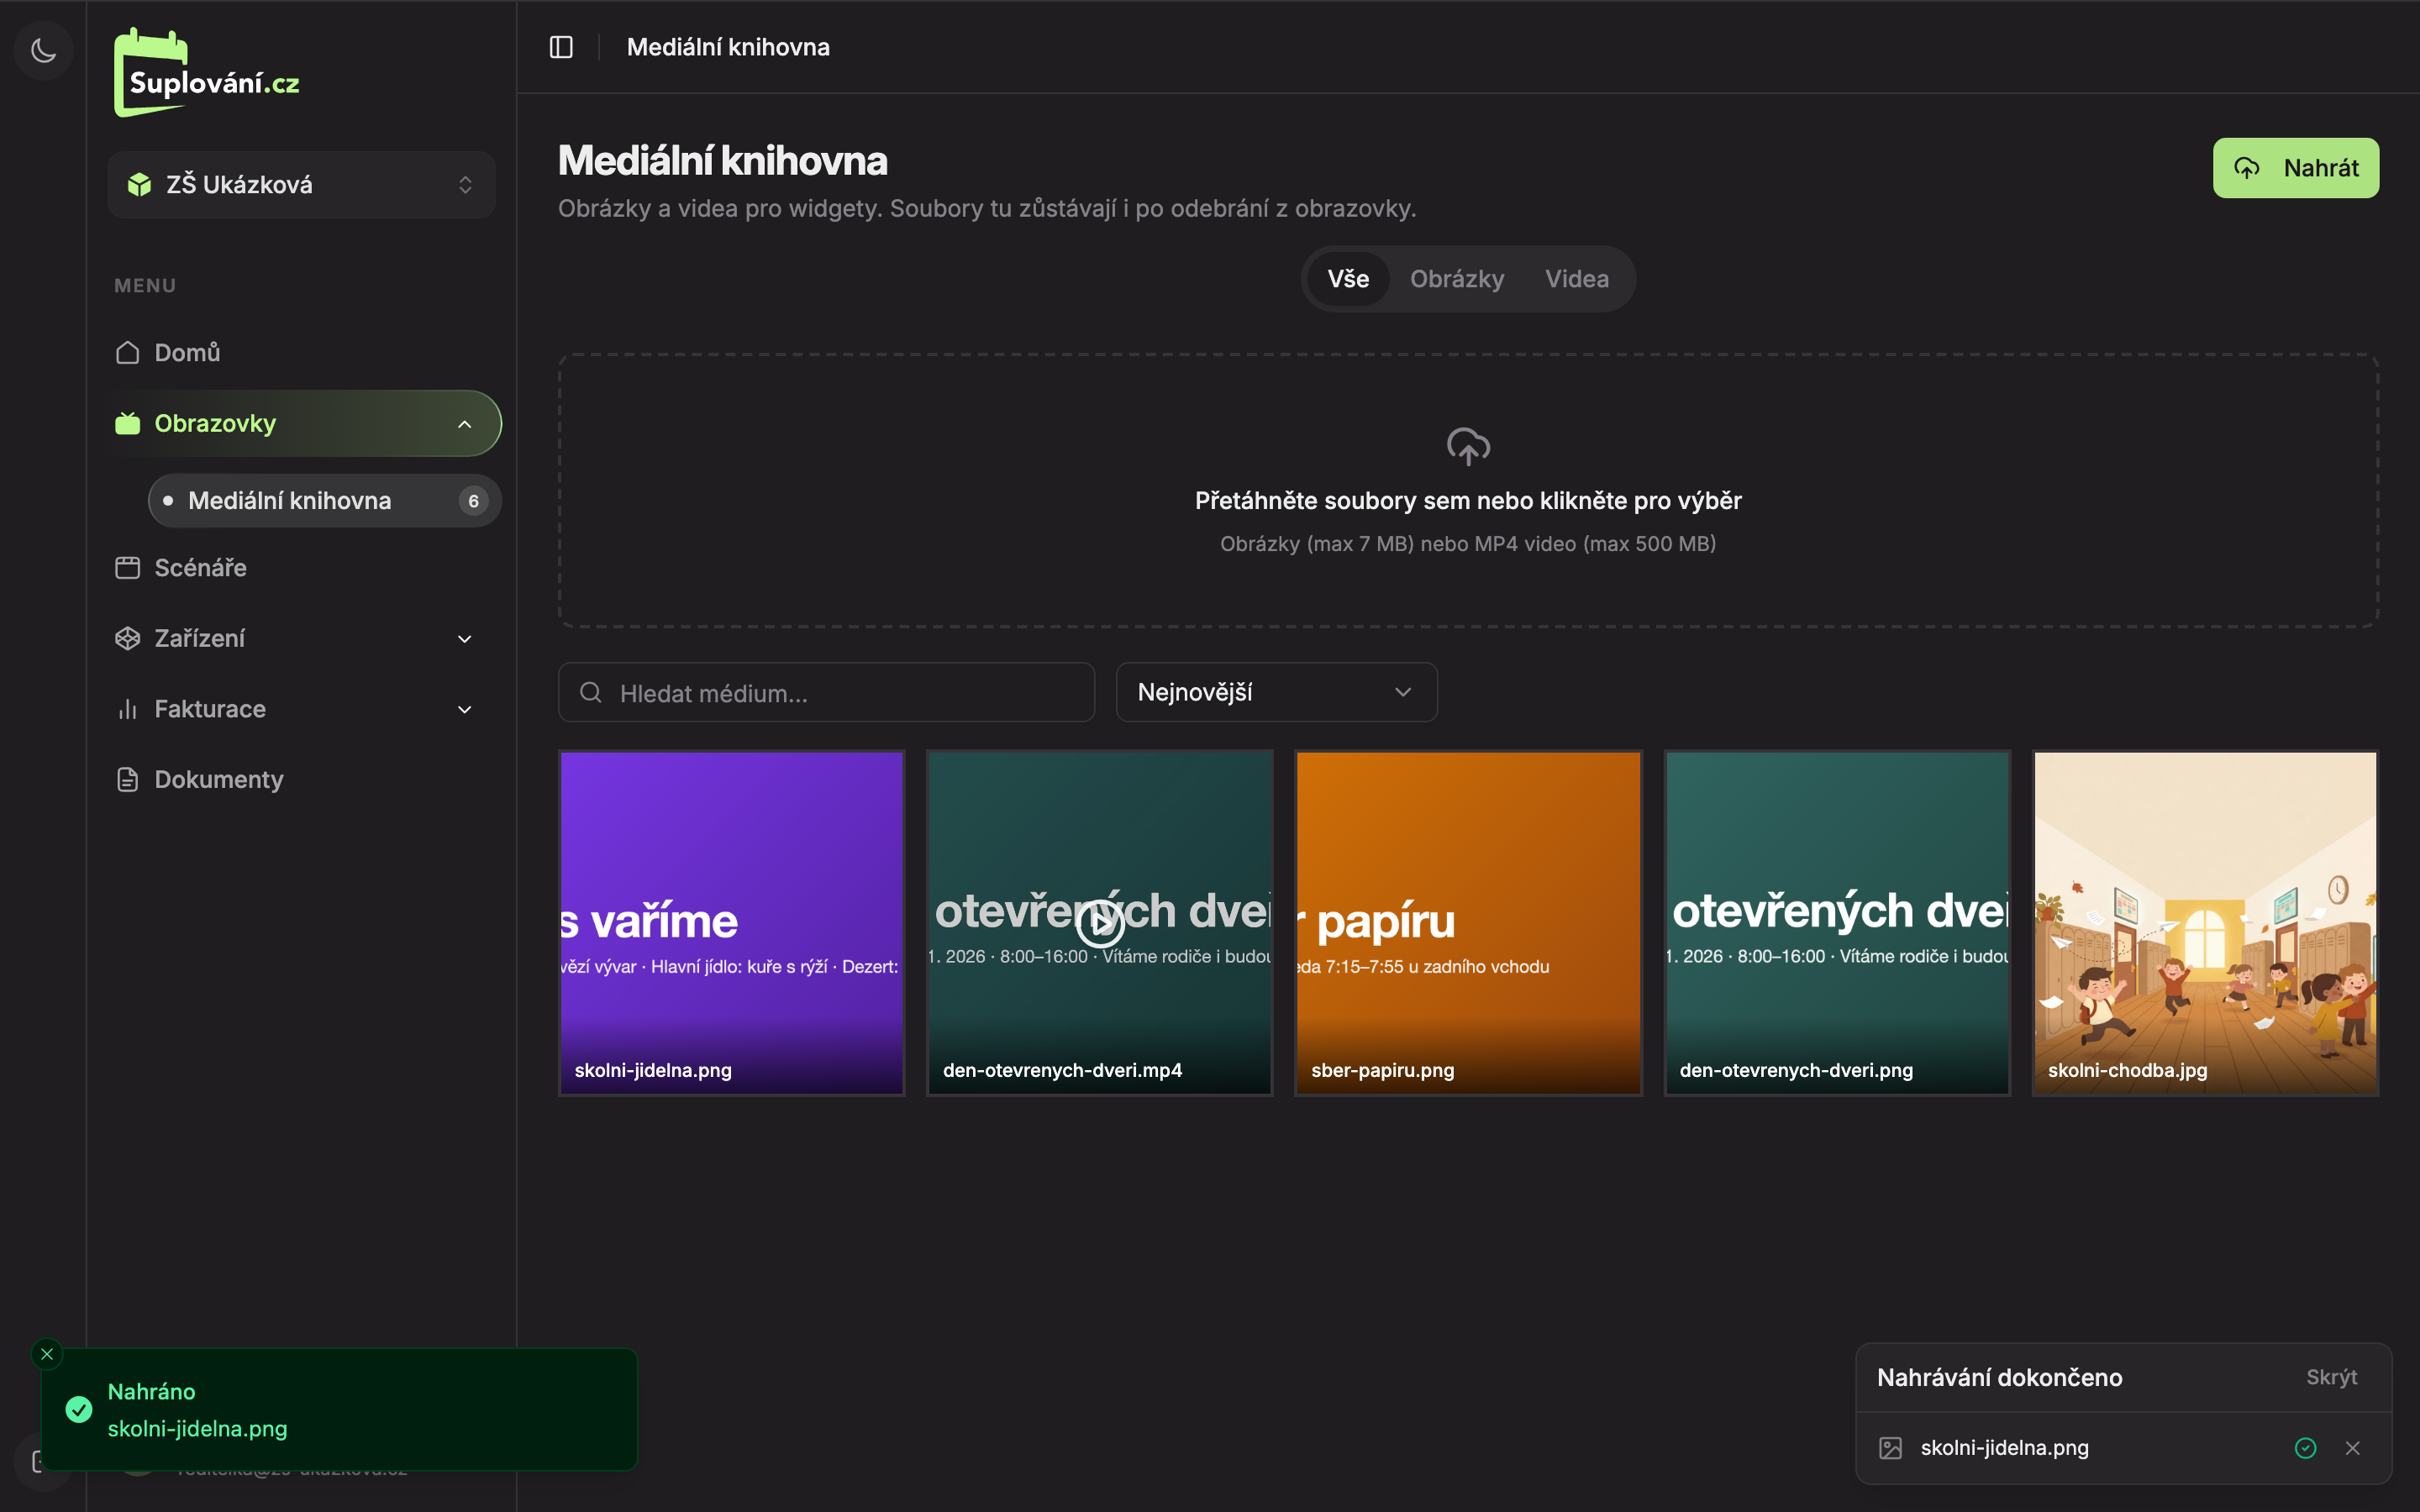This screenshot has height=1512, width=2420.
Task: Click the Dokumenty file icon
Action: pos(127,779)
